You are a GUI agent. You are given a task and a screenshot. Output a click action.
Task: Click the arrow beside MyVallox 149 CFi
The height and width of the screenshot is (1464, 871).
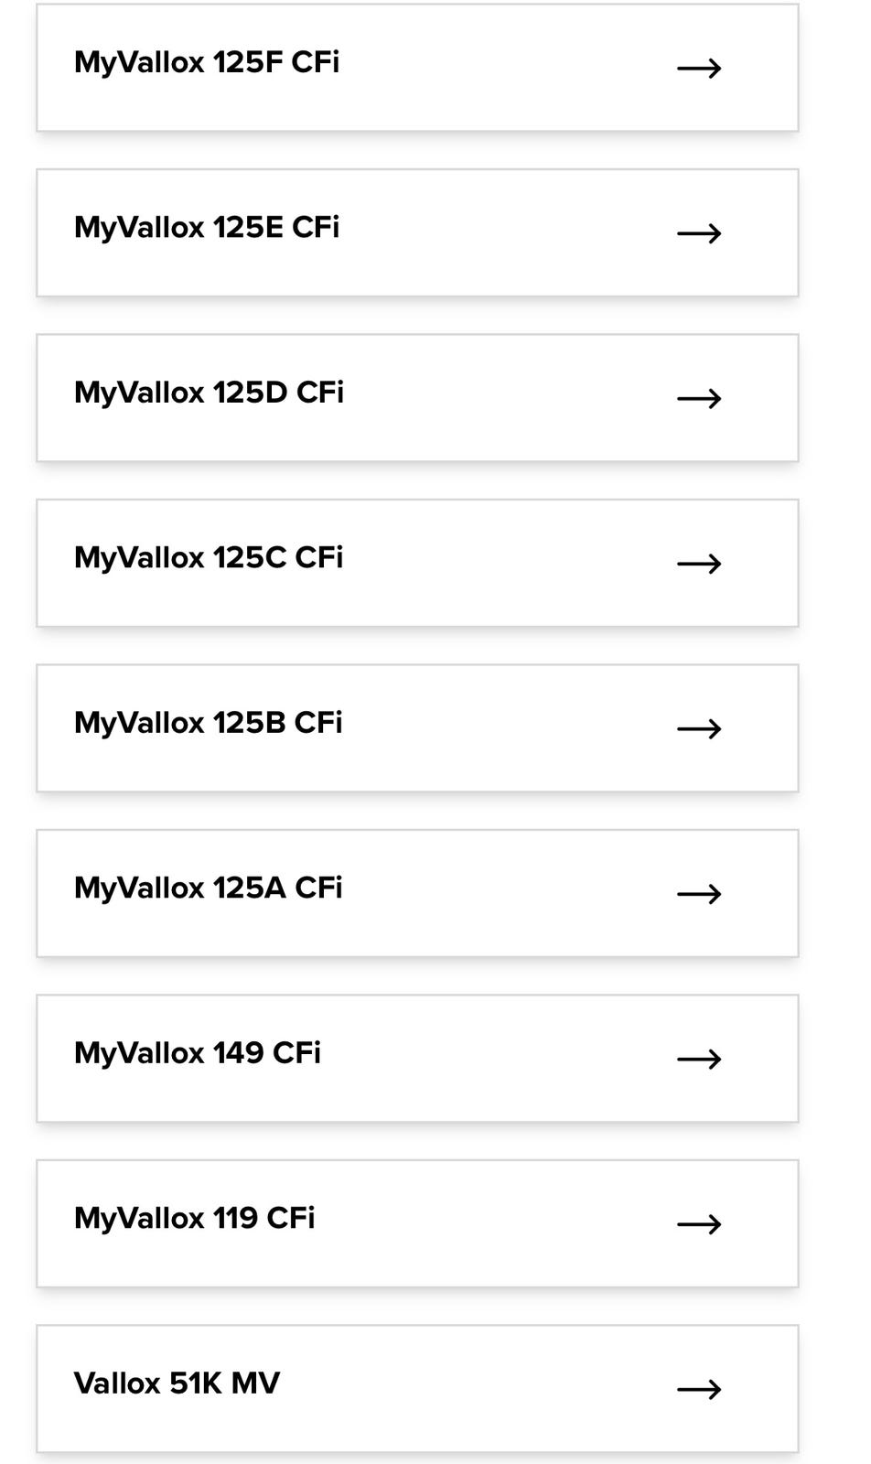click(699, 1059)
